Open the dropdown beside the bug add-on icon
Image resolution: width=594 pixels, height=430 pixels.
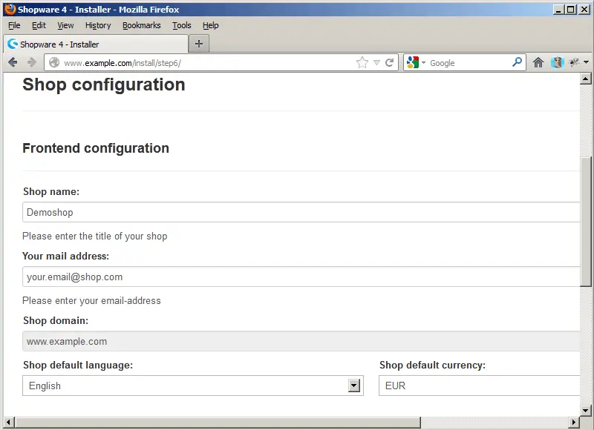coord(586,62)
